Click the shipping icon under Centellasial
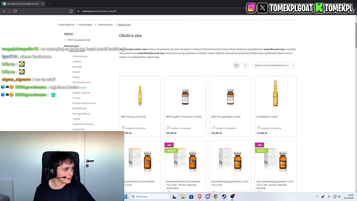 pyautogui.click(x=259, y=128)
